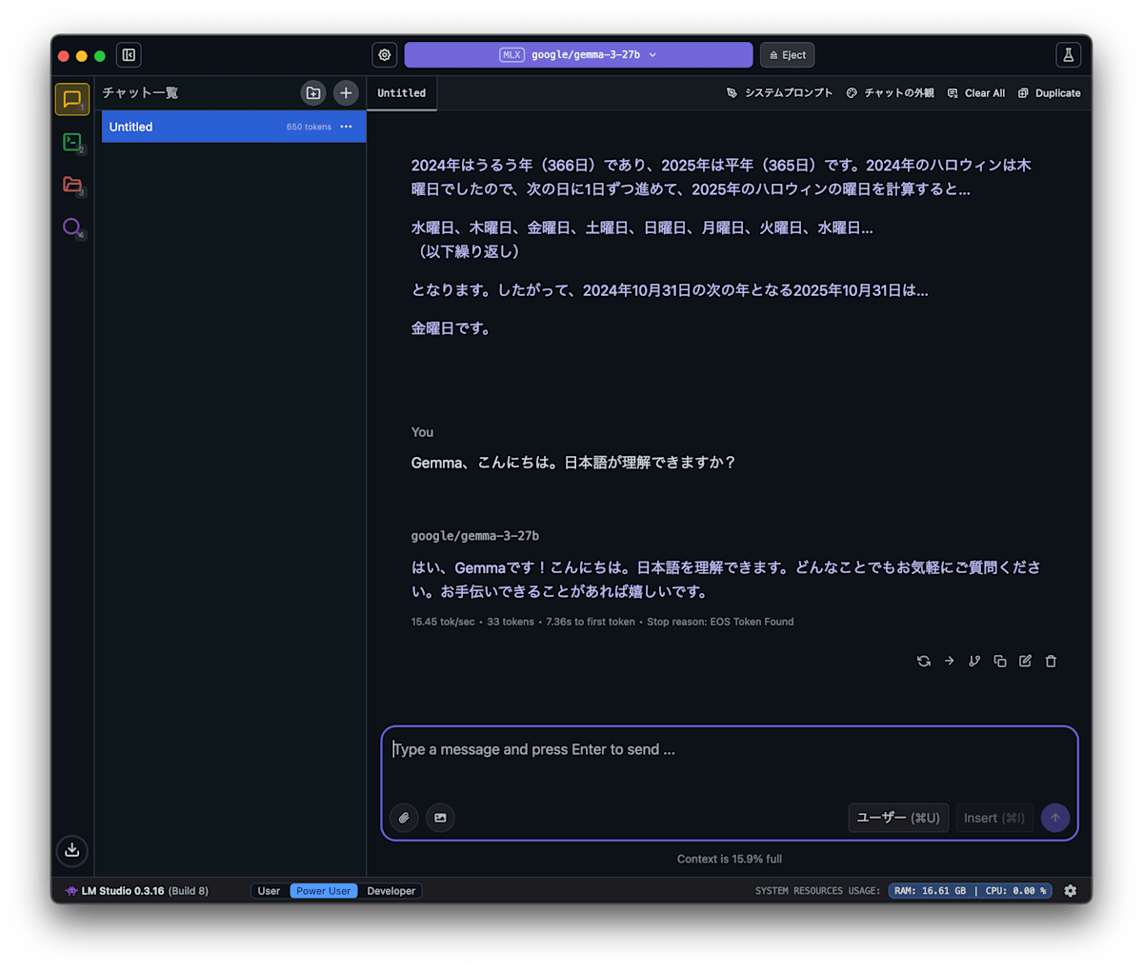The width and height of the screenshot is (1143, 971).
Task: Toggle sender role ユーザー button
Action: pos(898,818)
